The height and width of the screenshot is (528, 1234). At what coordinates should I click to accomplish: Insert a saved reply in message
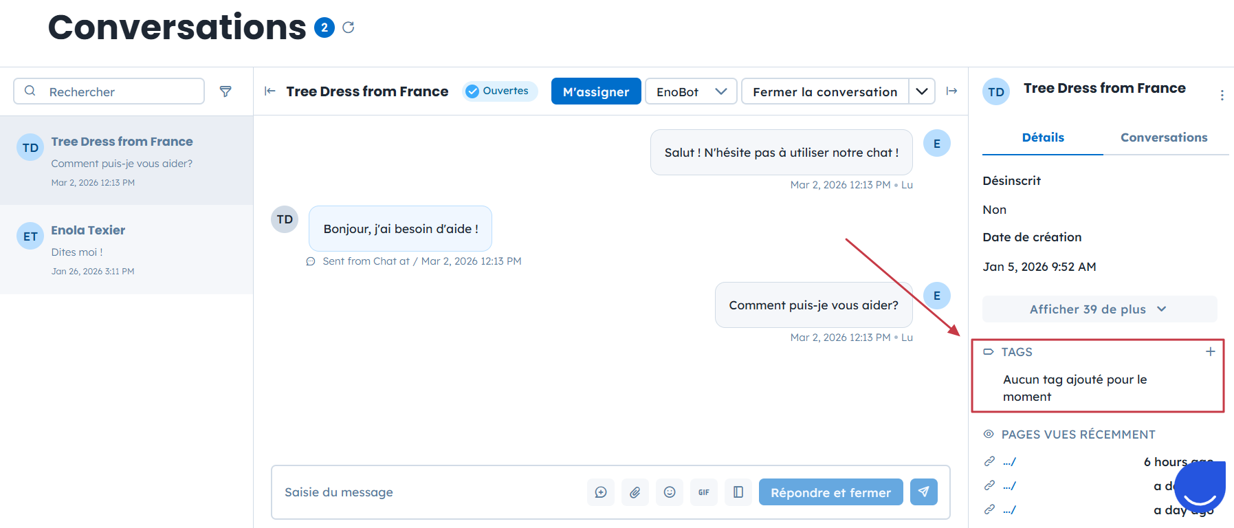click(601, 492)
